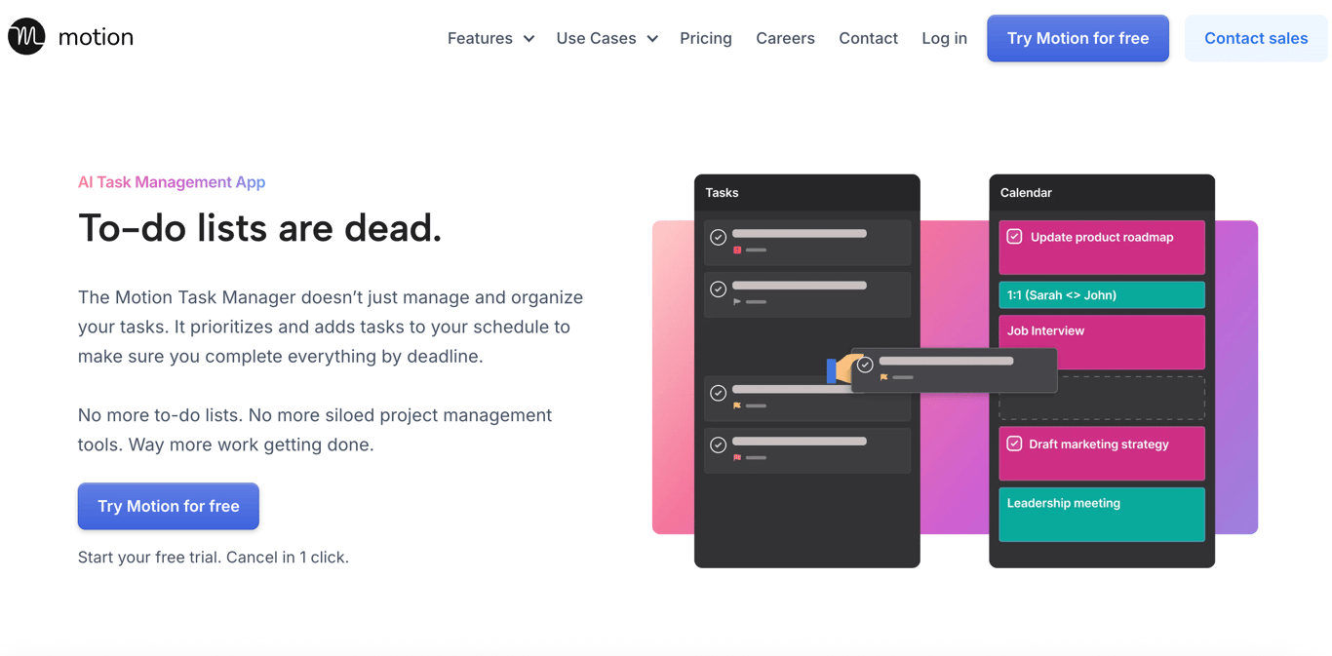Check the dragged task card's circle checkmark

pyautogui.click(x=865, y=365)
